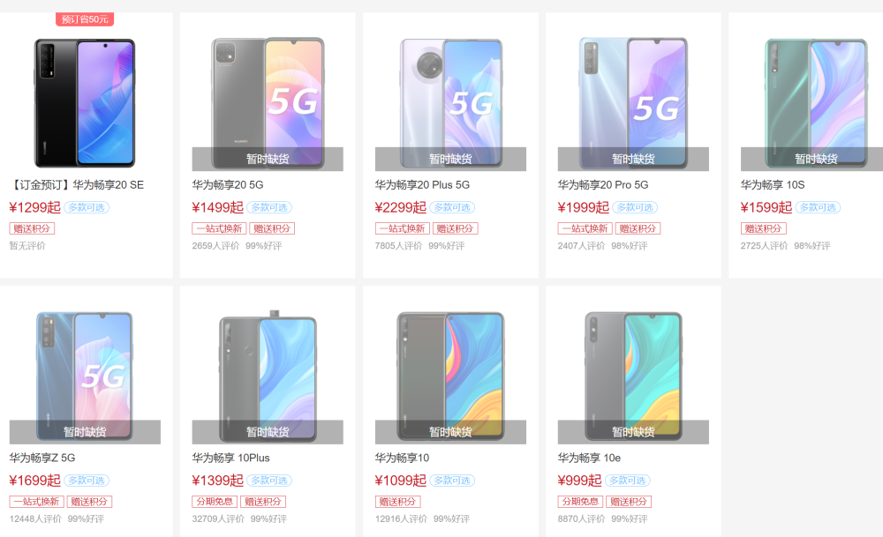View the 华为畅享20 Plus 5G product image
This screenshot has height=537, width=883.
coord(450,103)
